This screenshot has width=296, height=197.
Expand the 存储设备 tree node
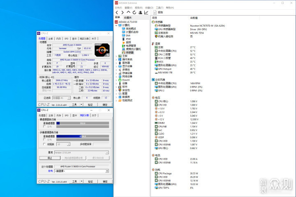pyautogui.click(x=116, y=73)
